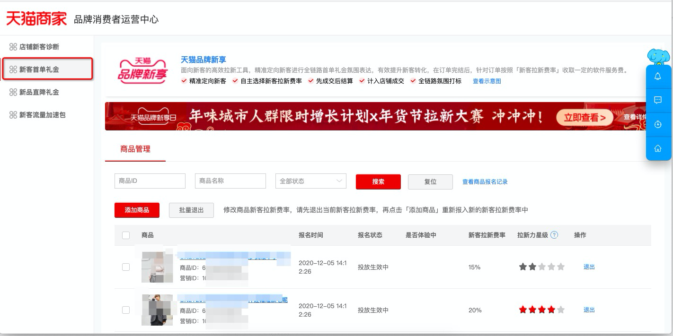The width and height of the screenshot is (673, 336).
Task: Open the 天猫品牌新享 title link
Action: tap(204, 60)
